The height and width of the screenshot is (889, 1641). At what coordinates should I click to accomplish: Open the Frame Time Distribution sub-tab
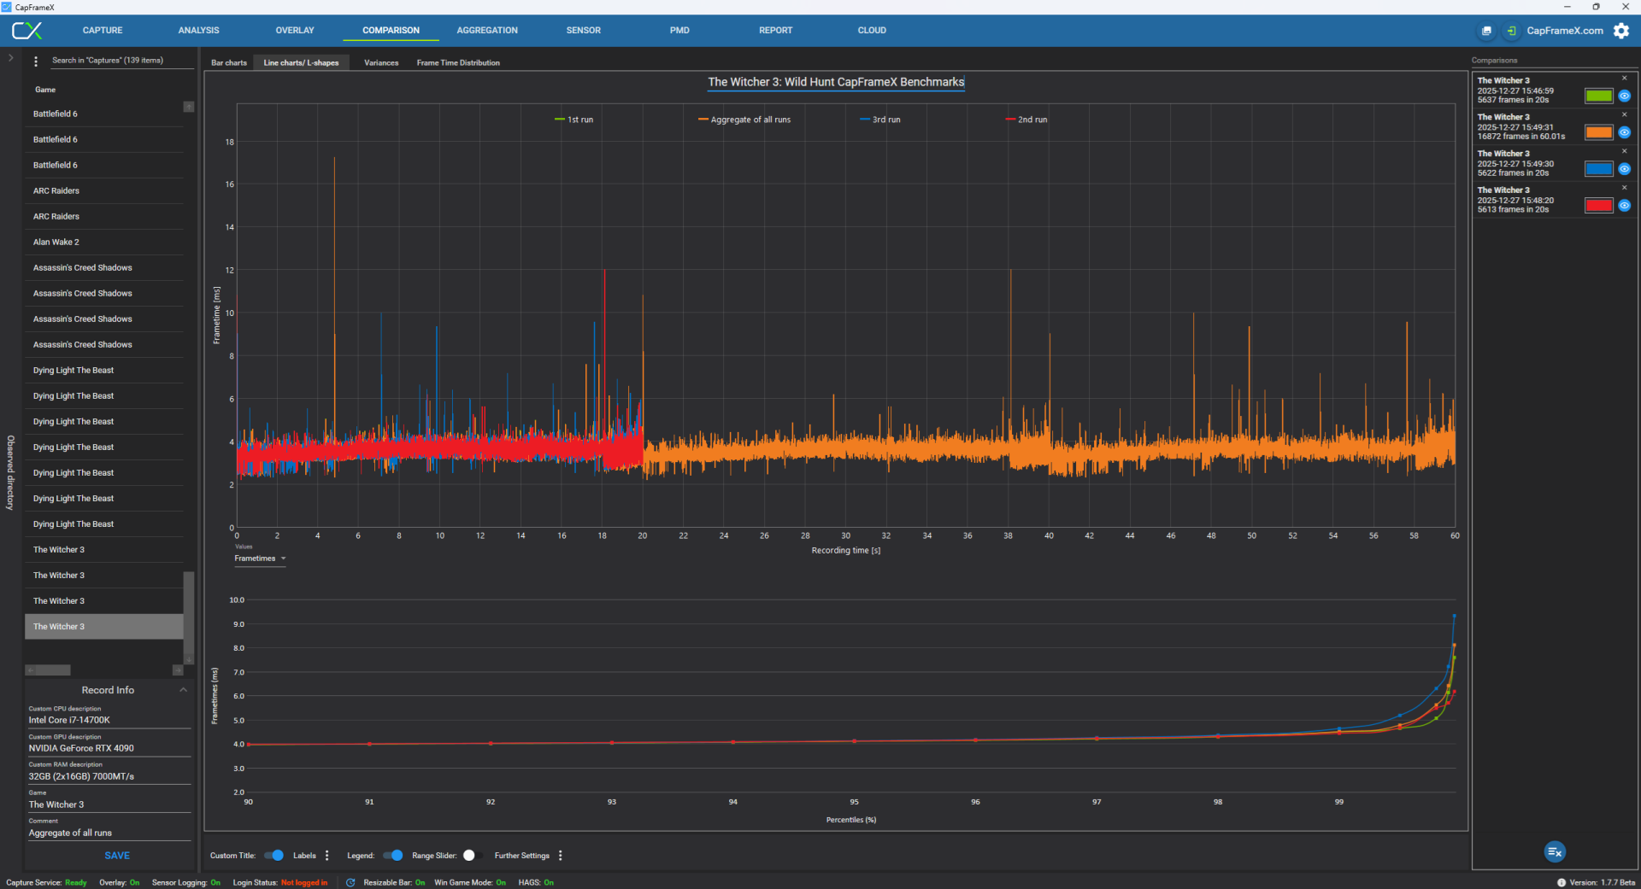tap(458, 63)
